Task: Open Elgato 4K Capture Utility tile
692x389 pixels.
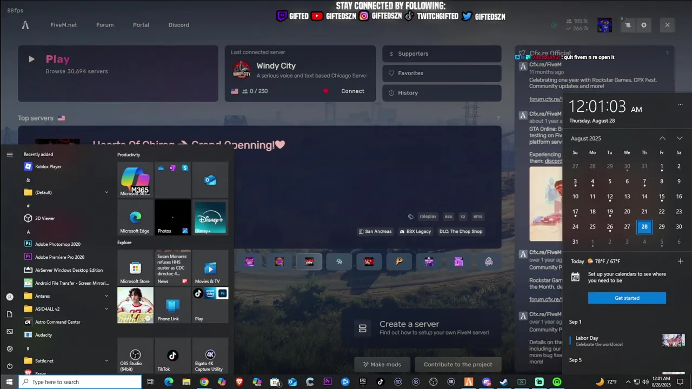Action: [x=210, y=356]
